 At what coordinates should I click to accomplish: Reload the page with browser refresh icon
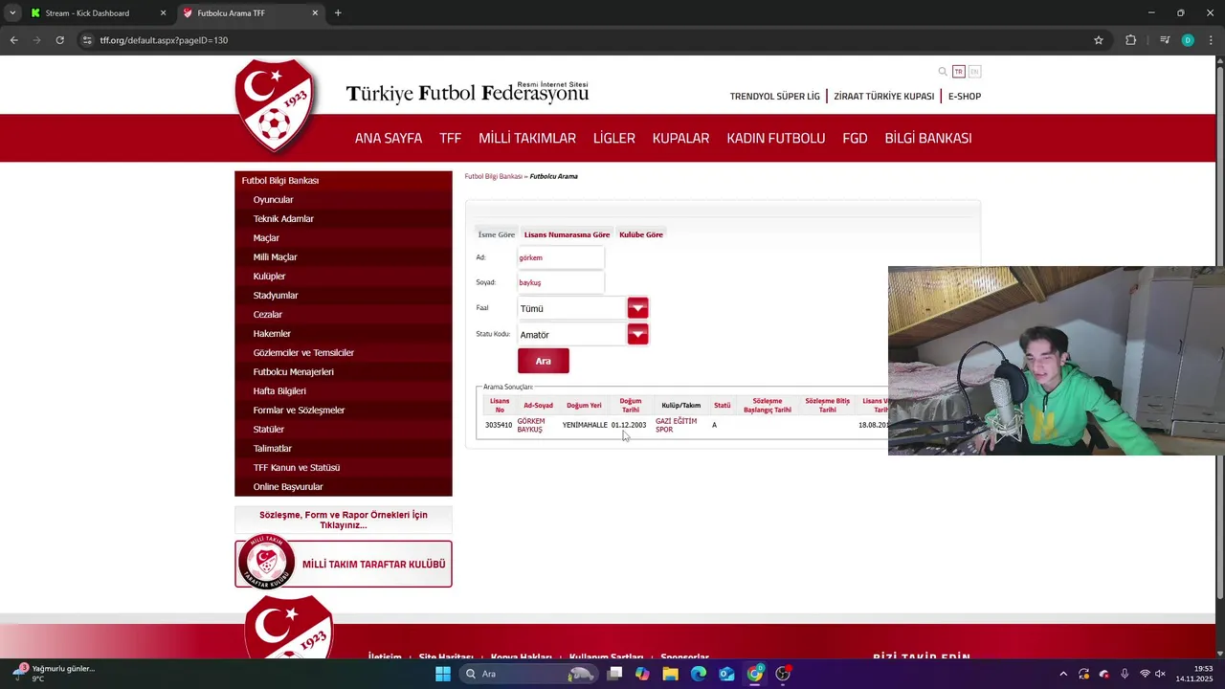[59, 40]
